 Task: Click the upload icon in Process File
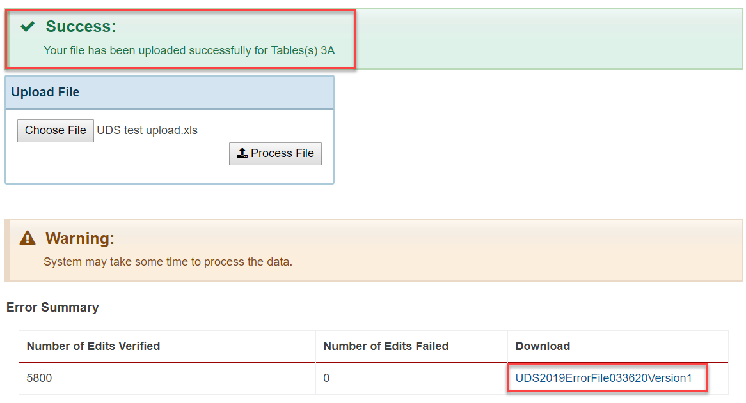(x=242, y=153)
